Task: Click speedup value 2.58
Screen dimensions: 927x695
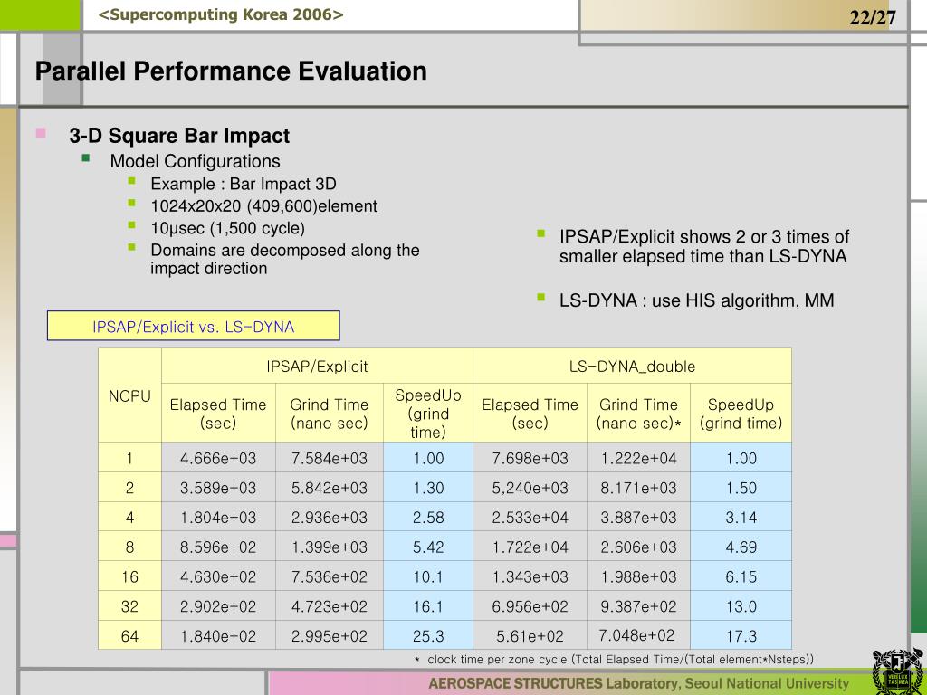Action: pyautogui.click(x=428, y=517)
